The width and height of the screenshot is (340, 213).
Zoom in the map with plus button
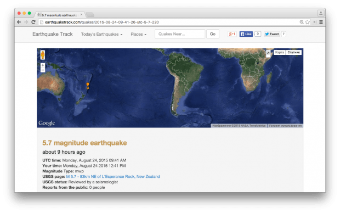point(43,65)
